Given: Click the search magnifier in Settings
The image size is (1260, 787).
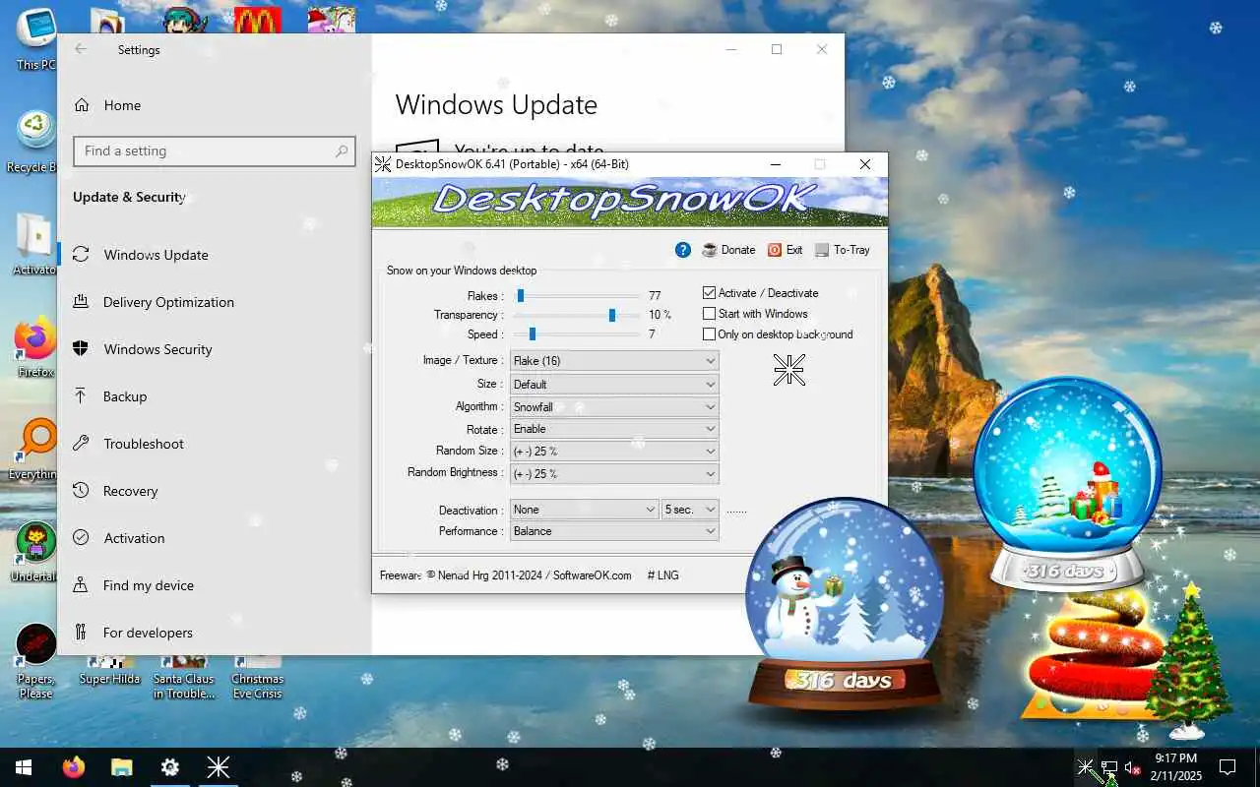Looking at the screenshot, I should [341, 151].
